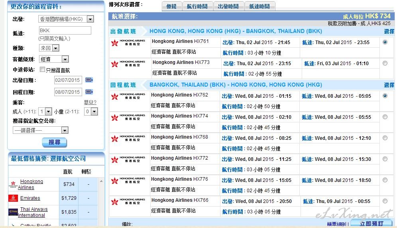Click the Hongkong Airlines HX766 flight text
Screen dimensions: 397x228
180,200
